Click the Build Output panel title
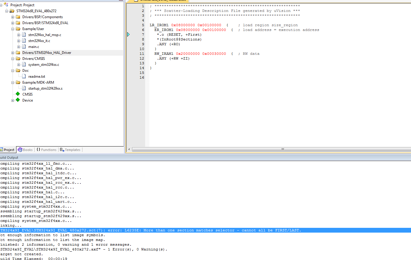The image size is (411, 260). [x=9, y=158]
